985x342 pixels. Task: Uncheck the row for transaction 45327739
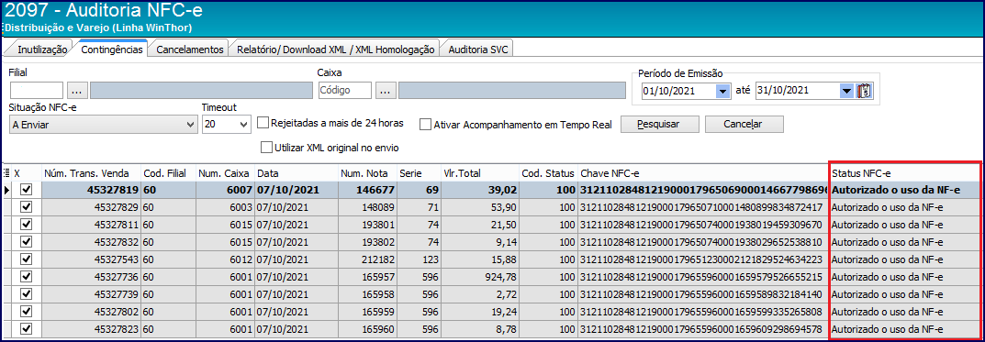tap(27, 293)
